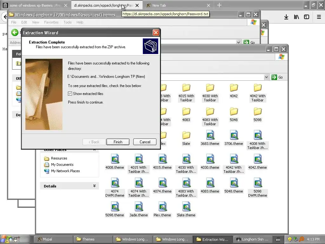Viewport: 325px width, 244px height.
Task: Select the 4030 With Taskbar theme file
Action: [186, 164]
